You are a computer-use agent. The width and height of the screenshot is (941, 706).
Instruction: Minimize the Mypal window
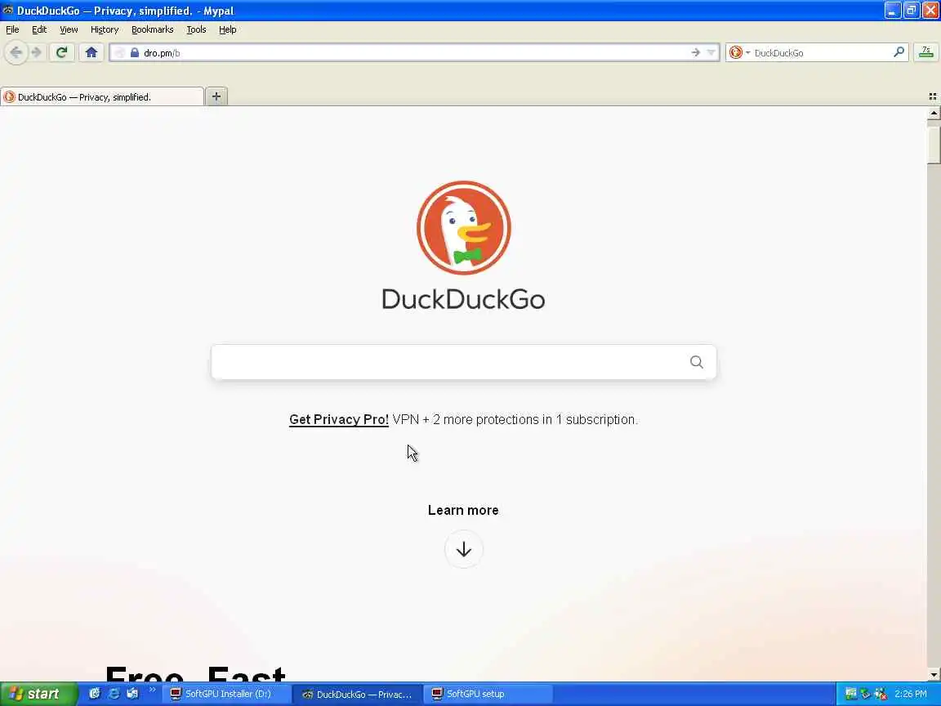click(892, 10)
